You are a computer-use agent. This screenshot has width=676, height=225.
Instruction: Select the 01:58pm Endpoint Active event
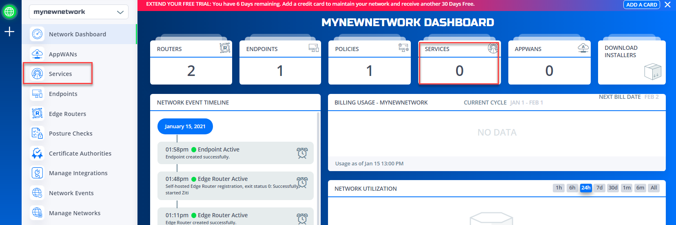click(x=235, y=153)
